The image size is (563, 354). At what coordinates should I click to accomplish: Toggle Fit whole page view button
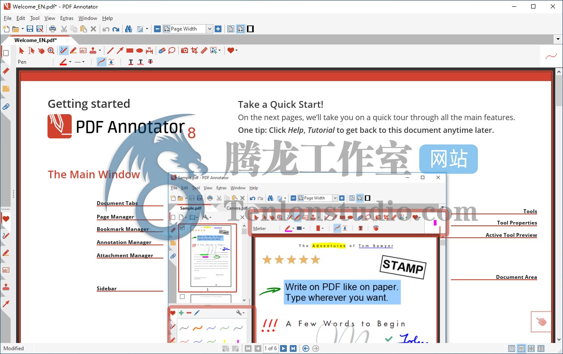(231, 29)
